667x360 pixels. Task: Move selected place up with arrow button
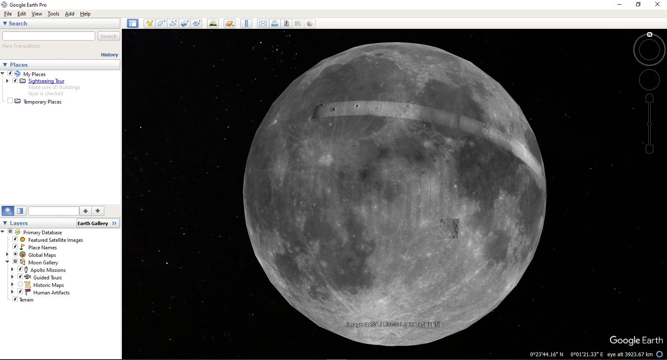pyautogui.click(x=86, y=211)
